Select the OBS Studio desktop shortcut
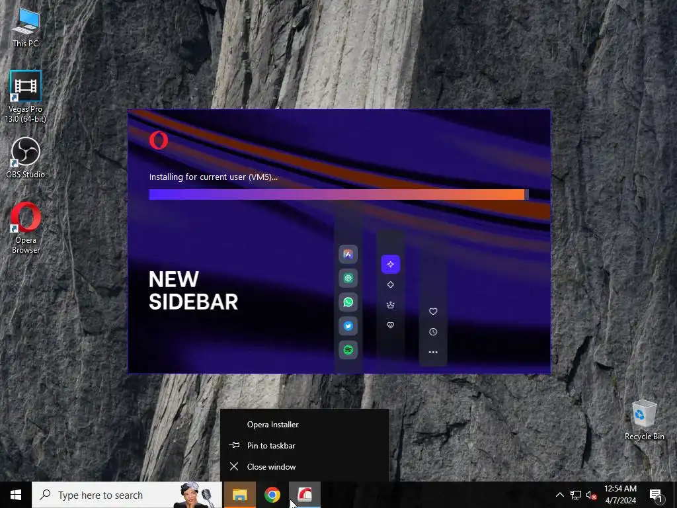The image size is (677, 508). coord(26,157)
